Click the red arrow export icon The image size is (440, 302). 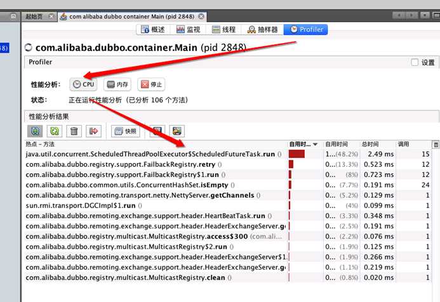[x=93, y=131]
